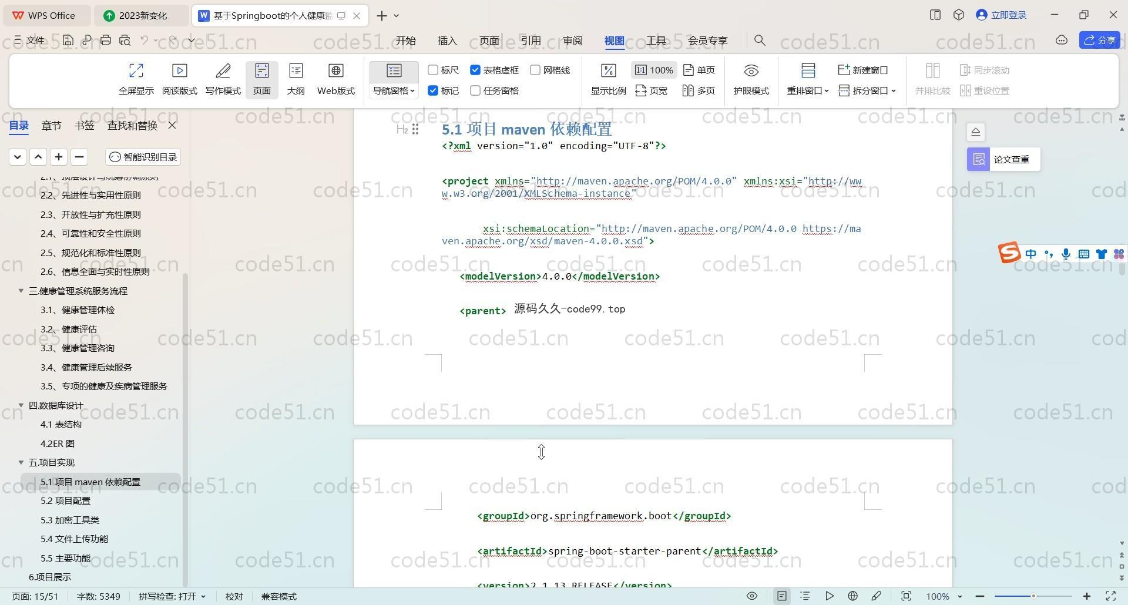Enable the ruler (标尺) checkbox

[433, 70]
